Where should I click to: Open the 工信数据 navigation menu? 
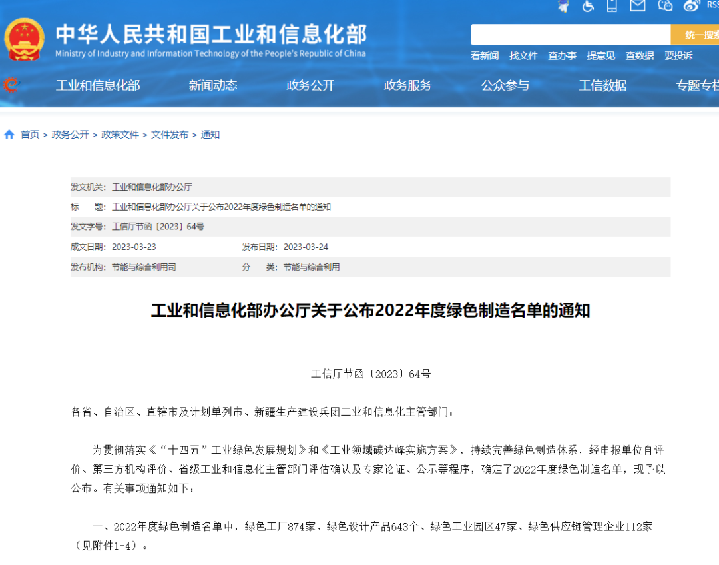tap(602, 85)
